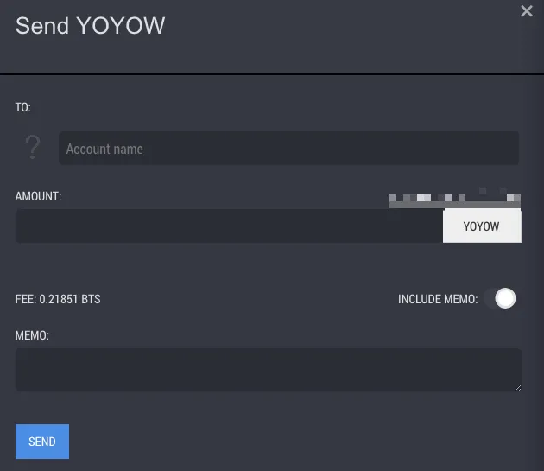This screenshot has width=544, height=471.
Task: Click the Send YOYOW title
Action: [x=90, y=26]
